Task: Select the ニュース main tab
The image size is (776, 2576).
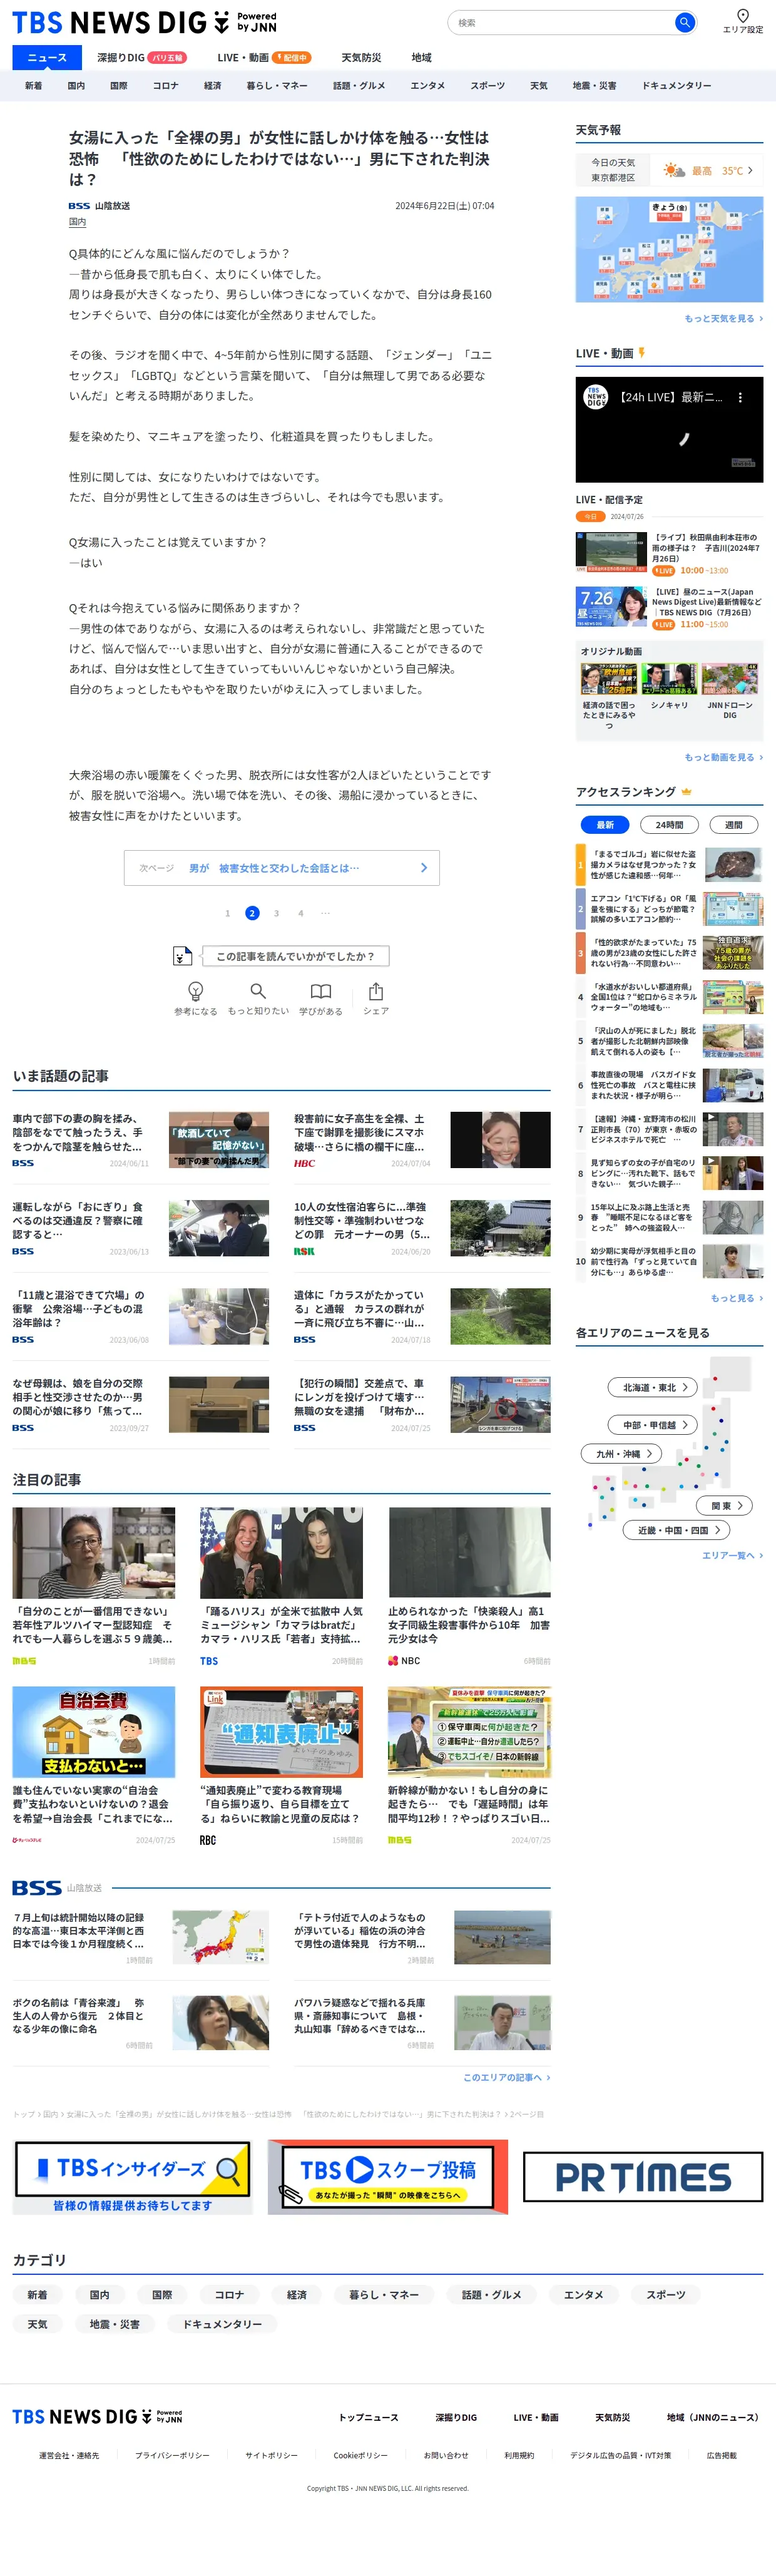Action: (x=47, y=57)
